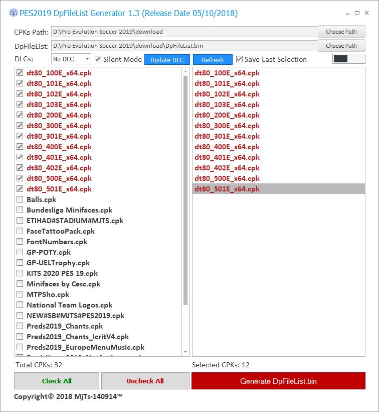Select dt80_500E_x64.cpk in right selected list
The image size is (379, 412).
279,178
